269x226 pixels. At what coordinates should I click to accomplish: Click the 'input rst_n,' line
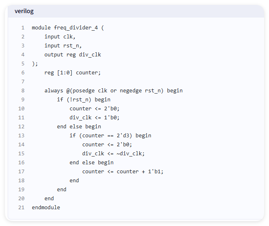(x=63, y=46)
